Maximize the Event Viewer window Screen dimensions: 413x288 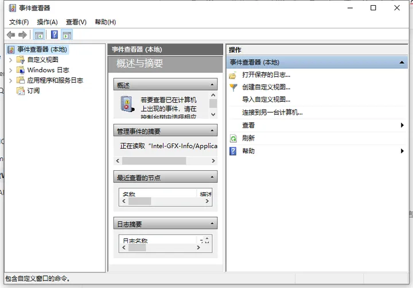click(373, 8)
